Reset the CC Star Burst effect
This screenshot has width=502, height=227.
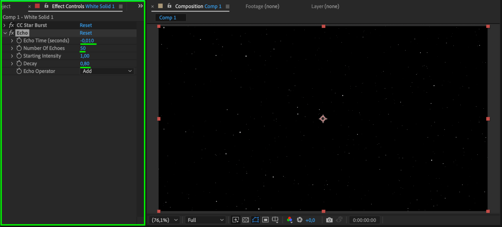[86, 25]
